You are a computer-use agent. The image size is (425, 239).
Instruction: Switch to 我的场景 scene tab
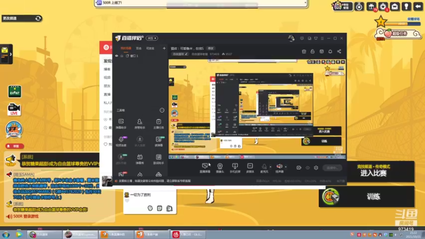tap(126, 48)
